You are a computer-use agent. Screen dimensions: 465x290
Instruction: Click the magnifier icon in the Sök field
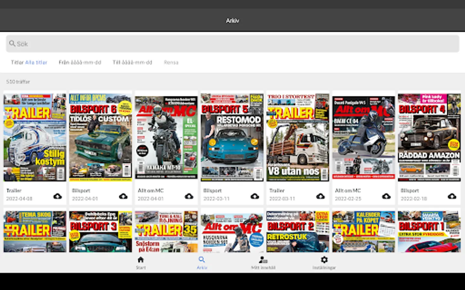pyautogui.click(x=12, y=43)
